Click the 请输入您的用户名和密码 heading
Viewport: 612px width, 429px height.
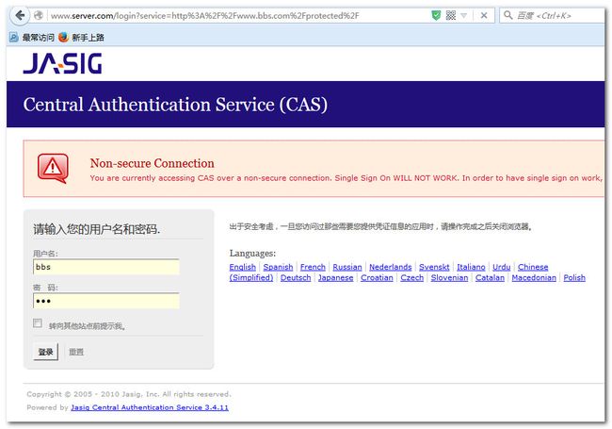coord(96,228)
